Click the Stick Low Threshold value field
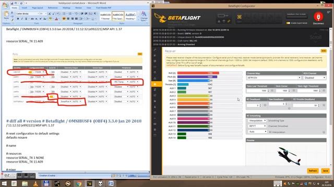The width and height of the screenshot is (334, 187). pyautogui.click(x=257, y=91)
